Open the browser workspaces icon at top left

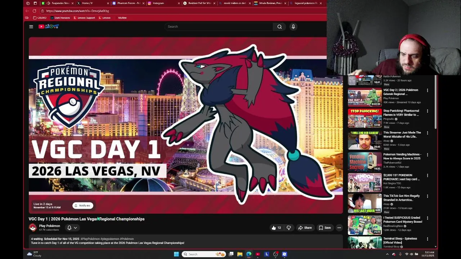tap(28, 3)
